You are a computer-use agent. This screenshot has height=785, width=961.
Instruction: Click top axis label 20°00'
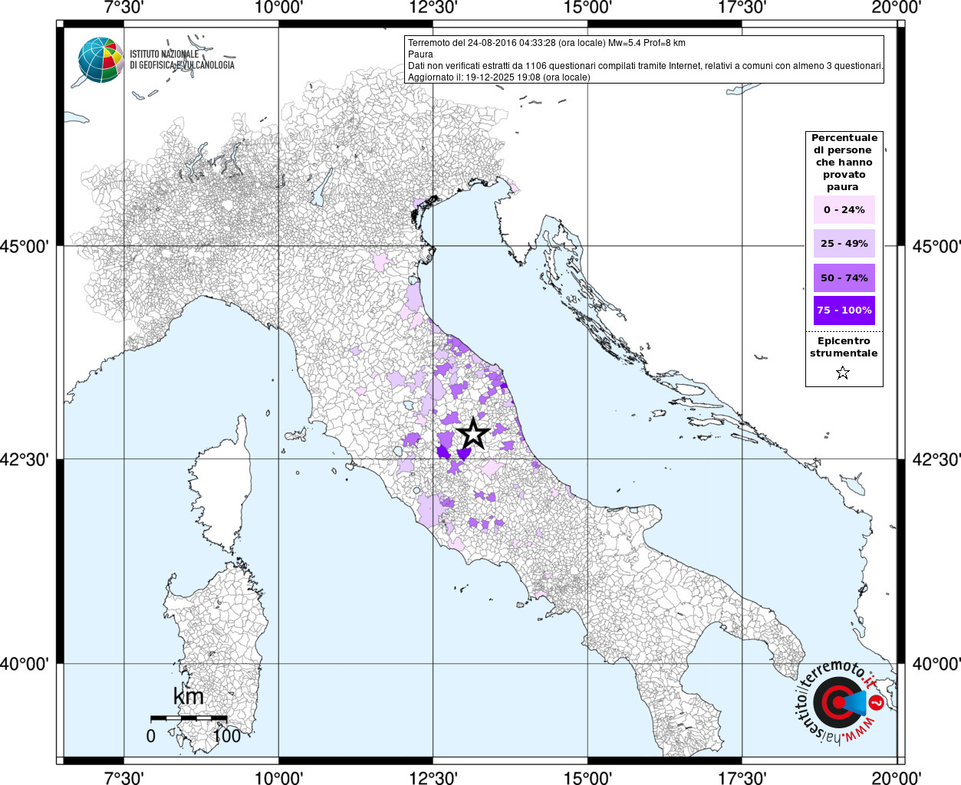pyautogui.click(x=897, y=8)
